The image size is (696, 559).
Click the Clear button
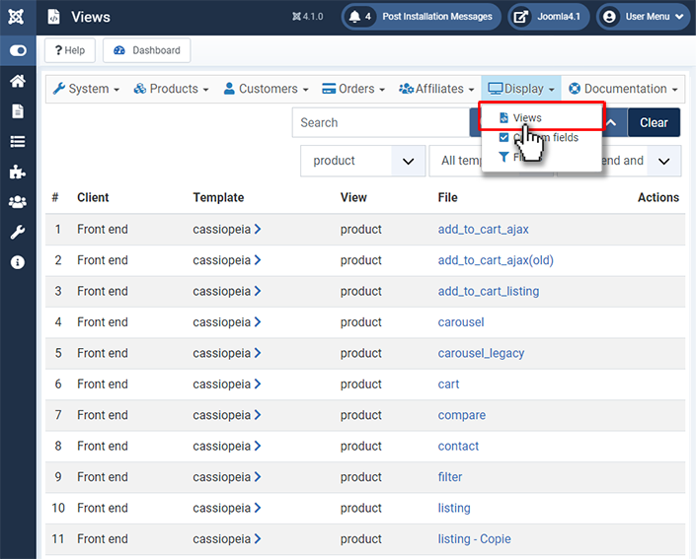tap(654, 122)
